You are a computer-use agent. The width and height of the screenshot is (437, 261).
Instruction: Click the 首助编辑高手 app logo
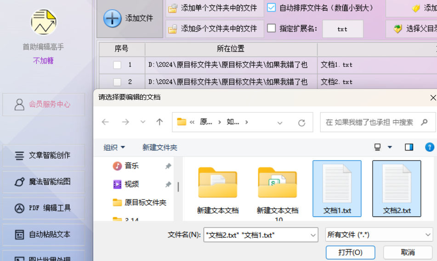[44, 22]
